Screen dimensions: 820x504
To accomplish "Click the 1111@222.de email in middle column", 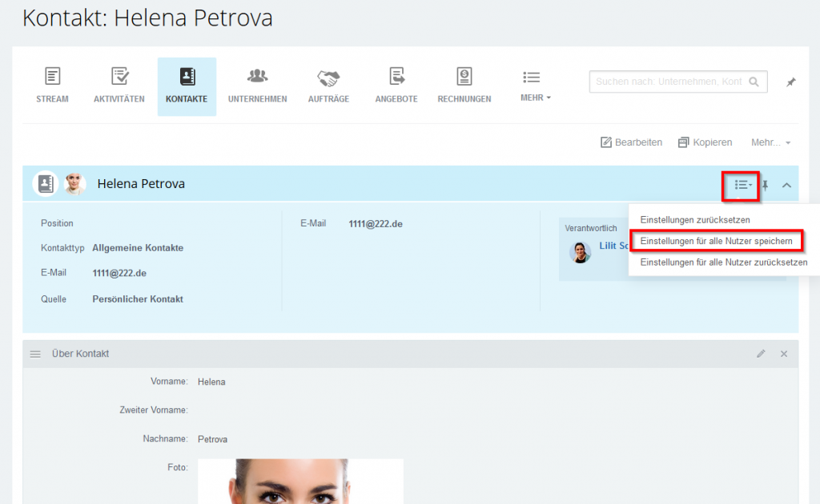I will pyautogui.click(x=376, y=224).
